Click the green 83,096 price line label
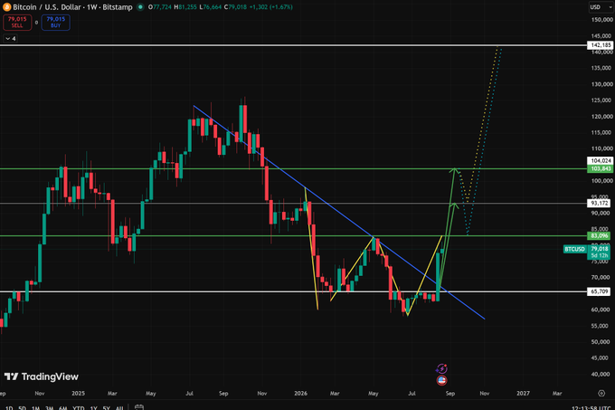This screenshot has height=410, width=615. 599,236
